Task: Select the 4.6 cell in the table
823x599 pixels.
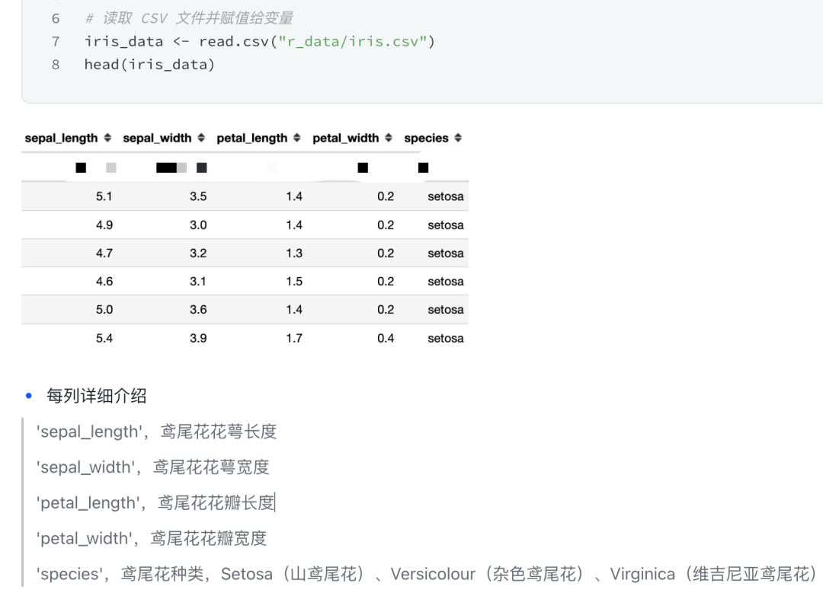Action: [104, 282]
